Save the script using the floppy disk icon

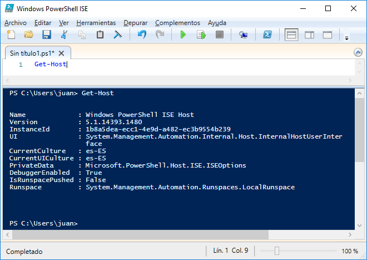pos(47,35)
